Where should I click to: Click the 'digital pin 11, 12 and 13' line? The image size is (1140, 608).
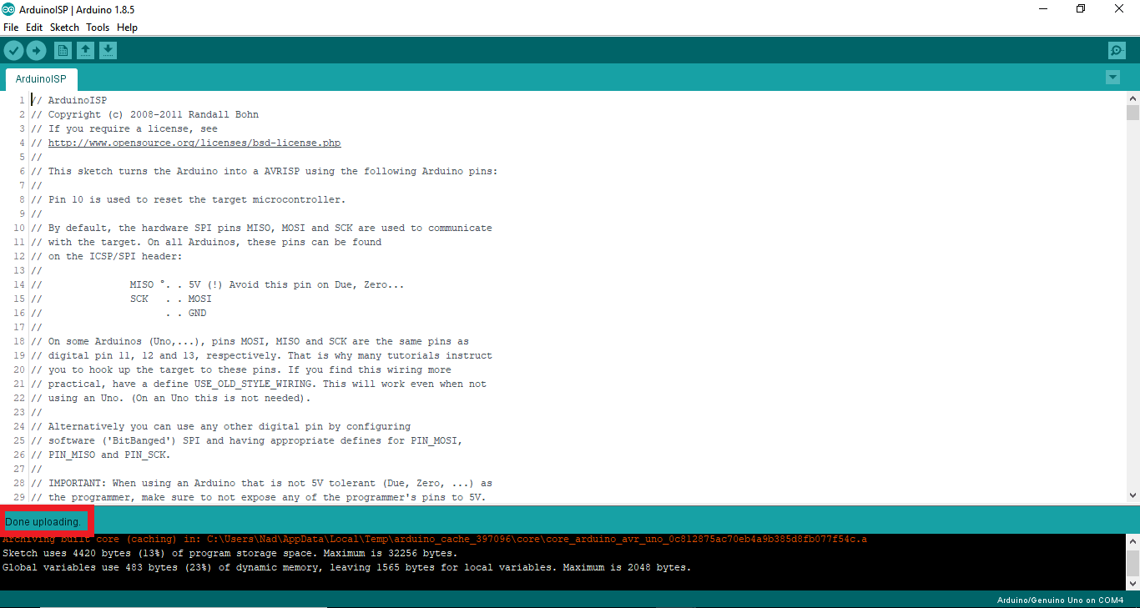pos(261,355)
